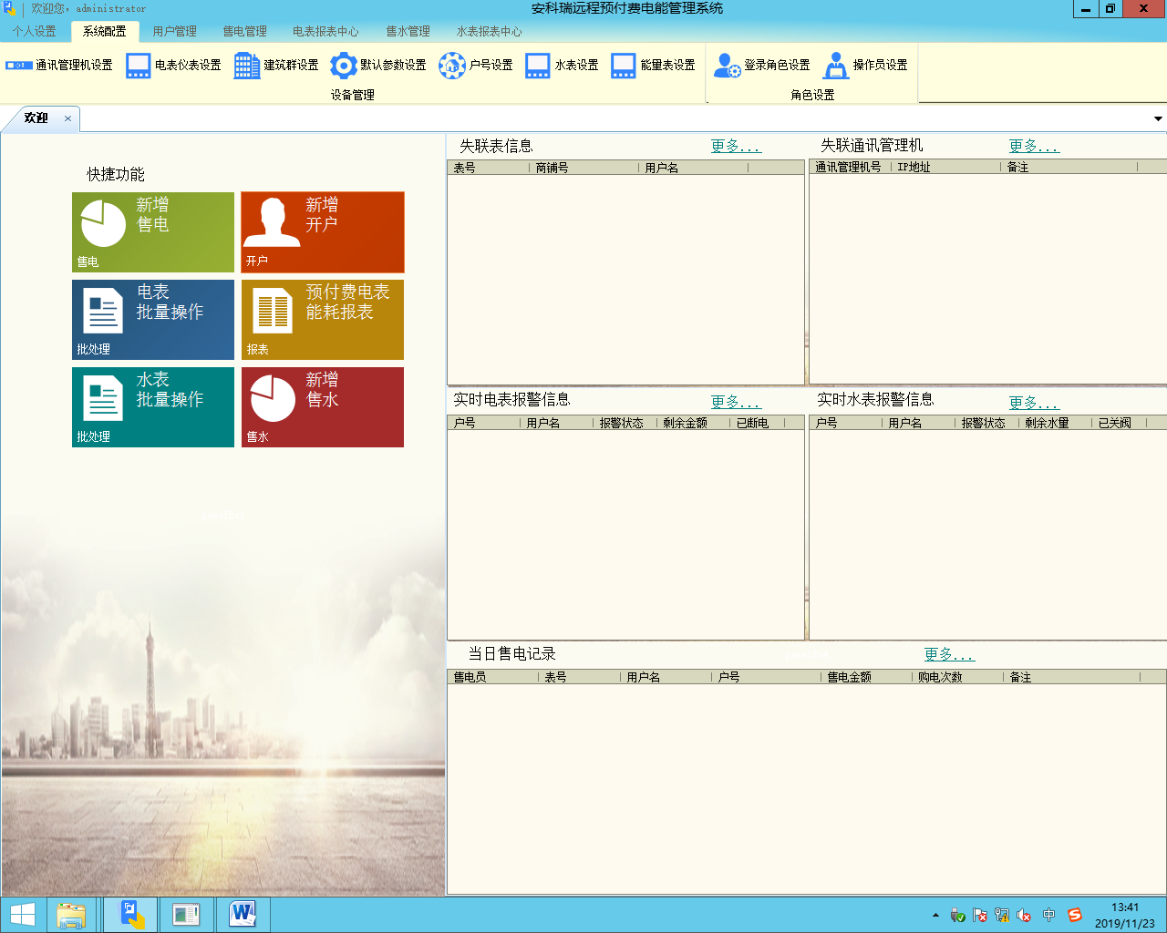
Task: Open Word from the Windows taskbar
Action: [243, 914]
